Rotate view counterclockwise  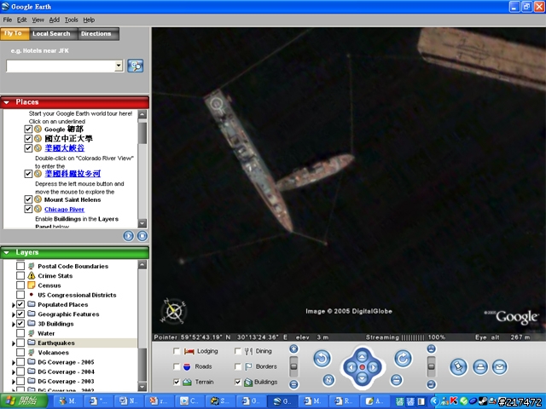click(322, 359)
